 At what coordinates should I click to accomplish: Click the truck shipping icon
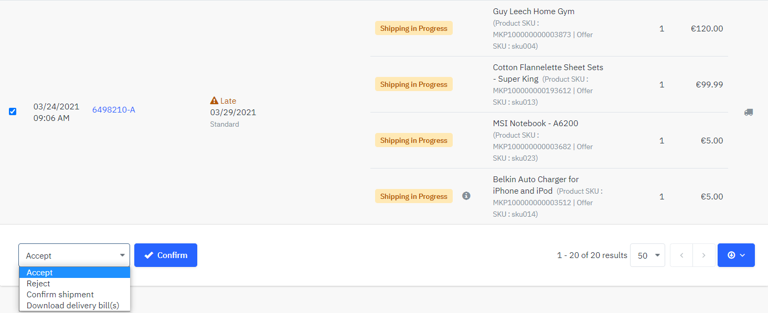click(x=749, y=112)
